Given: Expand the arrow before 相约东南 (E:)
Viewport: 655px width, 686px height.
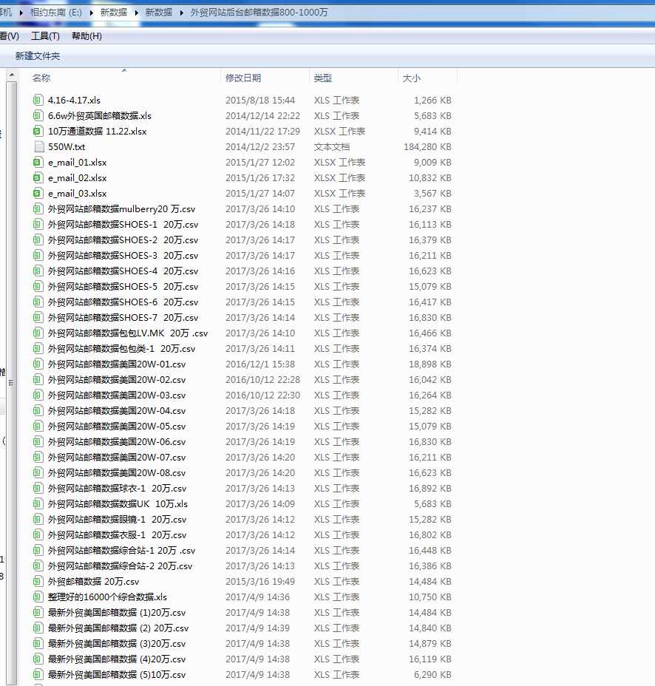Looking at the screenshot, I should tap(21, 13).
